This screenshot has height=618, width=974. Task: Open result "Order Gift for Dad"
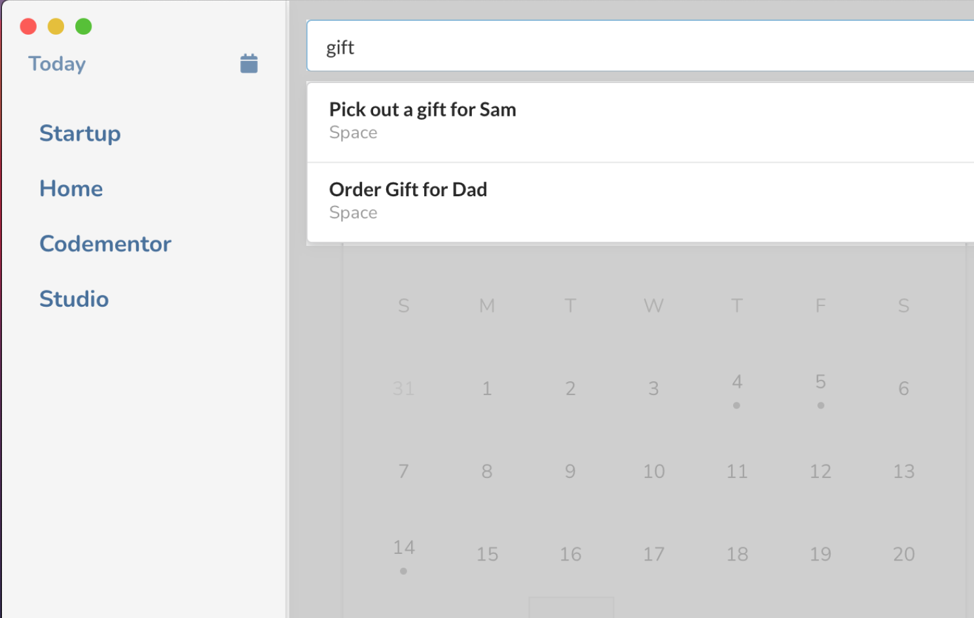pyautogui.click(x=640, y=202)
